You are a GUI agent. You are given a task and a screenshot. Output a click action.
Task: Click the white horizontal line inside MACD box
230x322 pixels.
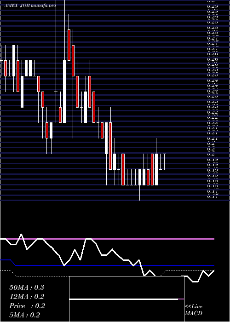click(x=124, y=299)
